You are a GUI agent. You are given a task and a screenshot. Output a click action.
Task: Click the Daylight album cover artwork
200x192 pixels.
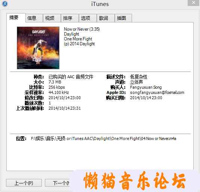[38, 48]
